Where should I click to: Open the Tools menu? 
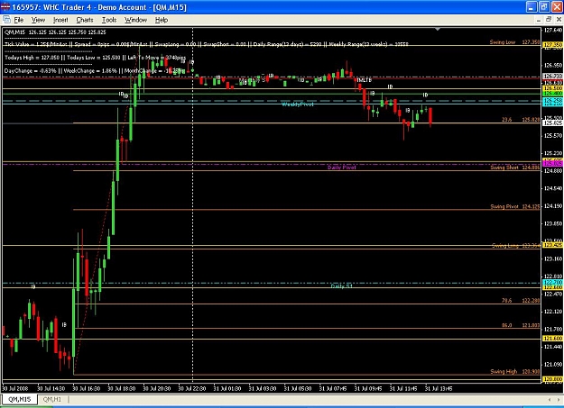pos(109,20)
